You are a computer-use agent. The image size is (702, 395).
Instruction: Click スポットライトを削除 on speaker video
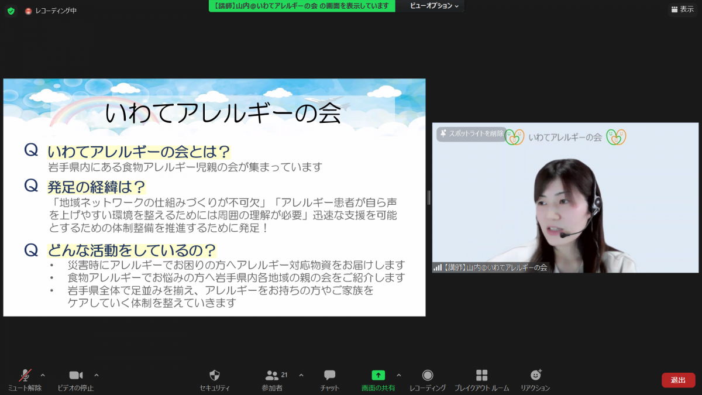click(472, 133)
